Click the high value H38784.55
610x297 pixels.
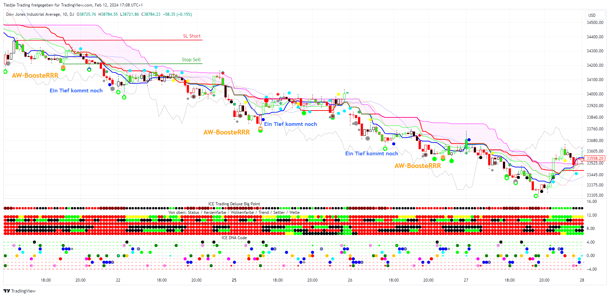click(108, 14)
